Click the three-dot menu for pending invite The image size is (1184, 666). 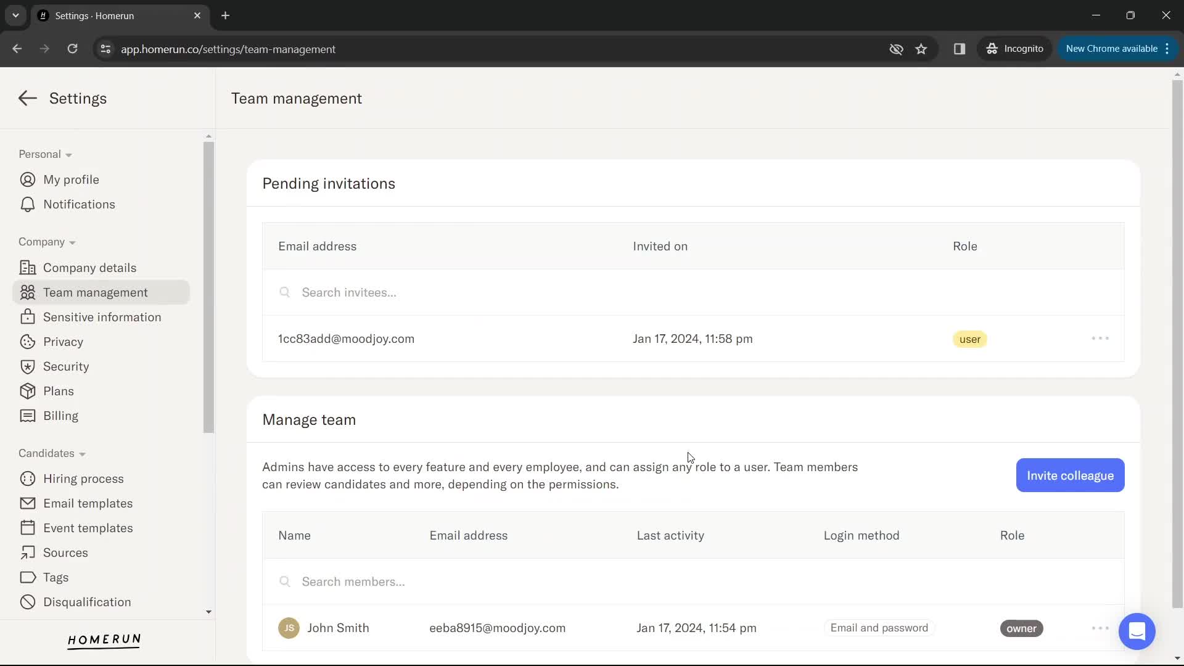1100,339
